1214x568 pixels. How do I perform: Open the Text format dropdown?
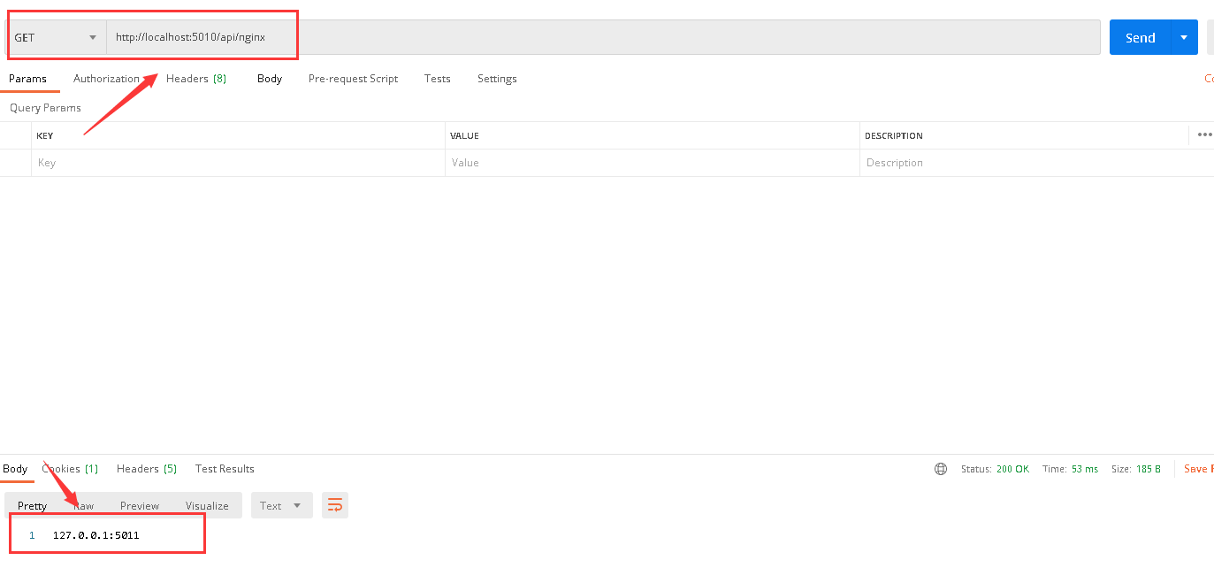pos(282,505)
